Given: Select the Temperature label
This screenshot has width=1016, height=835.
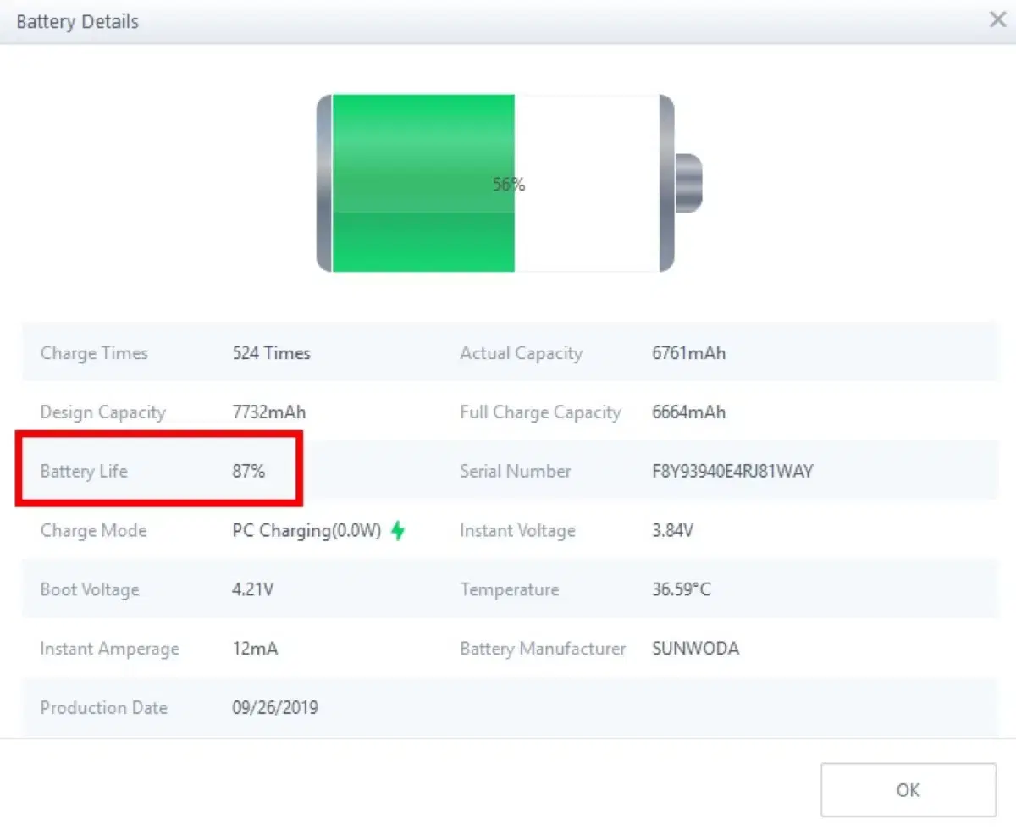Looking at the screenshot, I should coord(510,589).
